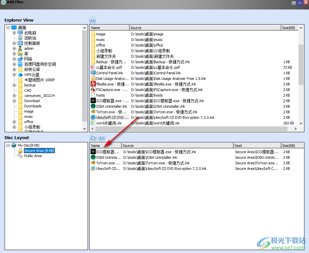Image resolution: width=309 pixels, height=253 pixels.
Task: Collapse the 桌面 root tree node
Action: point(8,27)
